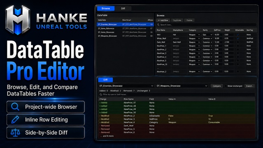Viewport: 263px width, 148px height.
Task: Click the search icon in Search rows field
Action: click(158, 25)
